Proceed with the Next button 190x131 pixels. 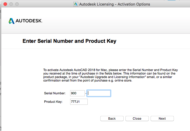[x=162, y=118]
